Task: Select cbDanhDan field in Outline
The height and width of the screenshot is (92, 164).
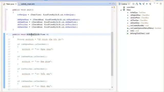Action: point(139,23)
